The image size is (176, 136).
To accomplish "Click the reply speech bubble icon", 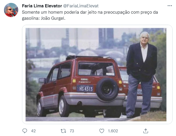I will (x=25, y=131).
